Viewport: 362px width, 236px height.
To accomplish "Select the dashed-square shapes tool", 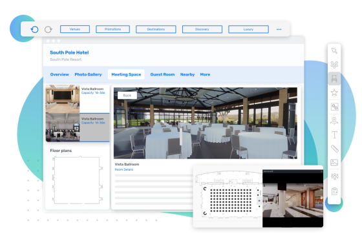I will (334, 107).
